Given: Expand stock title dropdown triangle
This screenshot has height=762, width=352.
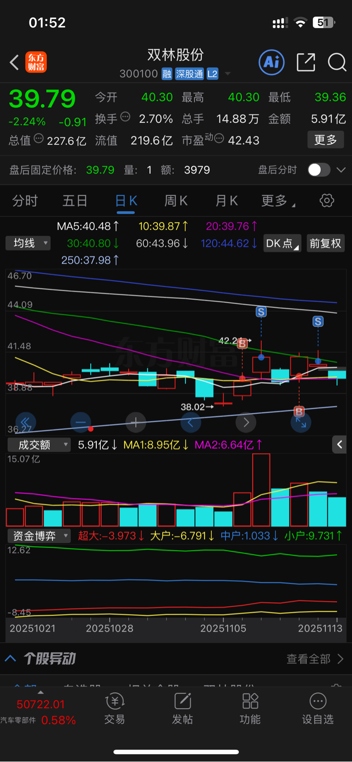Looking at the screenshot, I should click(x=228, y=74).
